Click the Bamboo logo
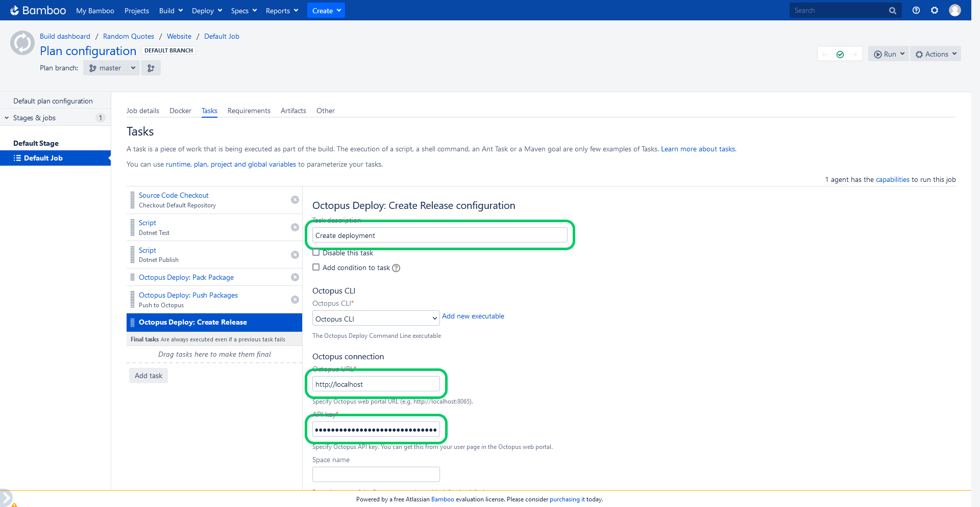The height and width of the screenshot is (507, 980). point(38,10)
